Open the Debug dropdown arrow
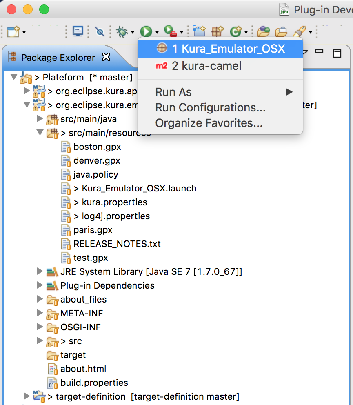 click(x=132, y=32)
